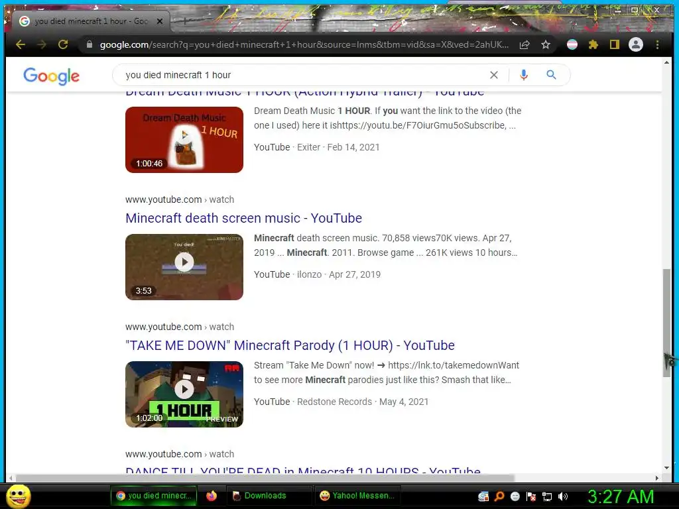Click the 3:27 AM system clock
679x509 pixels.
[x=621, y=496]
